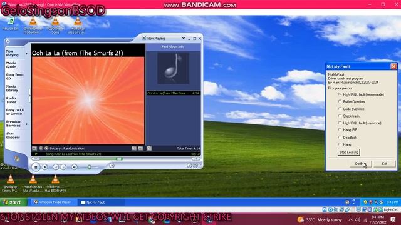This screenshot has width=401, height=225.
Task: Open the Radio Tuner tab
Action: click(11, 100)
